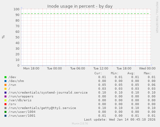Click the dashed green threshold line near 92

pyautogui.click(x=85, y=14)
